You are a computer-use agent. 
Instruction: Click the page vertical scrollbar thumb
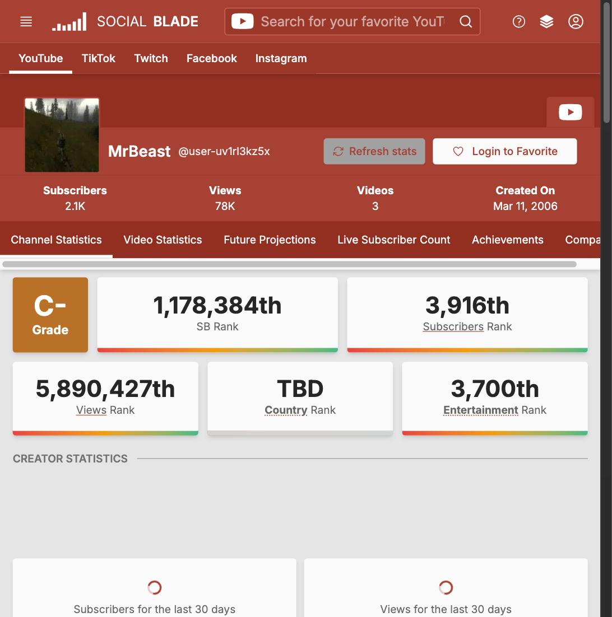pyautogui.click(x=606, y=62)
